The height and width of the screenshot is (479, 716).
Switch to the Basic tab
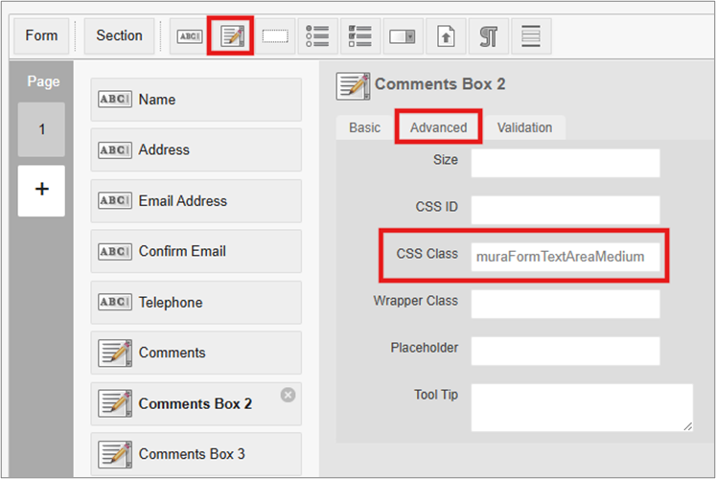point(364,127)
